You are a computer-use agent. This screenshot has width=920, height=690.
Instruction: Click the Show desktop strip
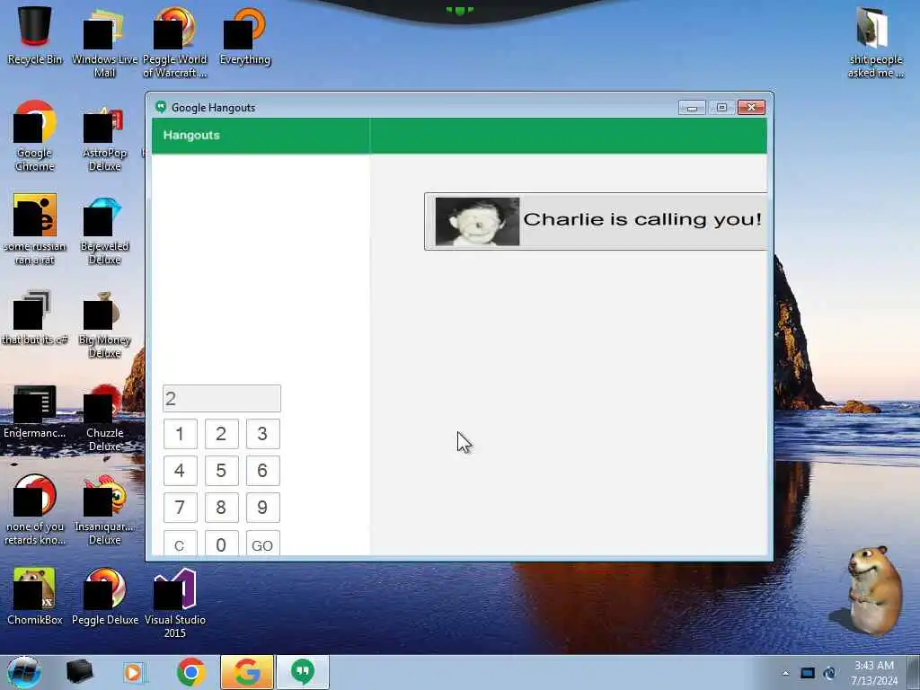[914, 672]
